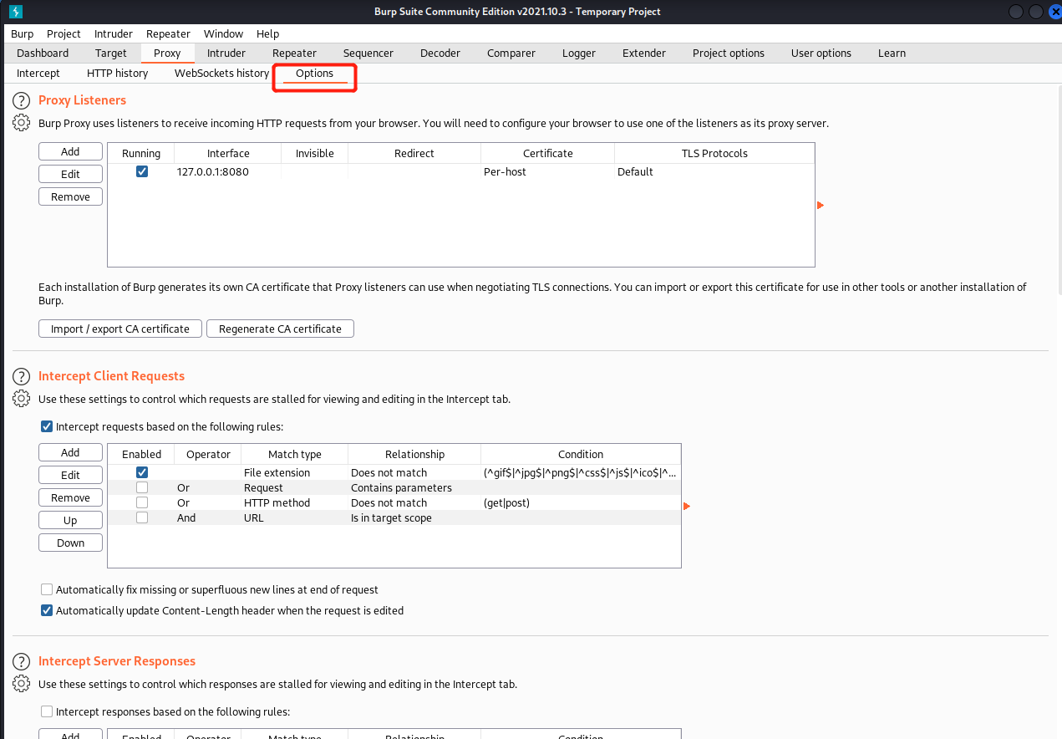Switch to the Target tab
Viewport: 1062px width, 739px height.
[111, 53]
